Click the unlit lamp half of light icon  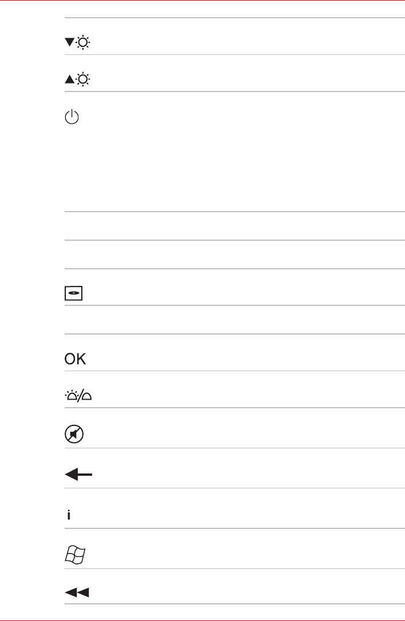click(x=86, y=396)
